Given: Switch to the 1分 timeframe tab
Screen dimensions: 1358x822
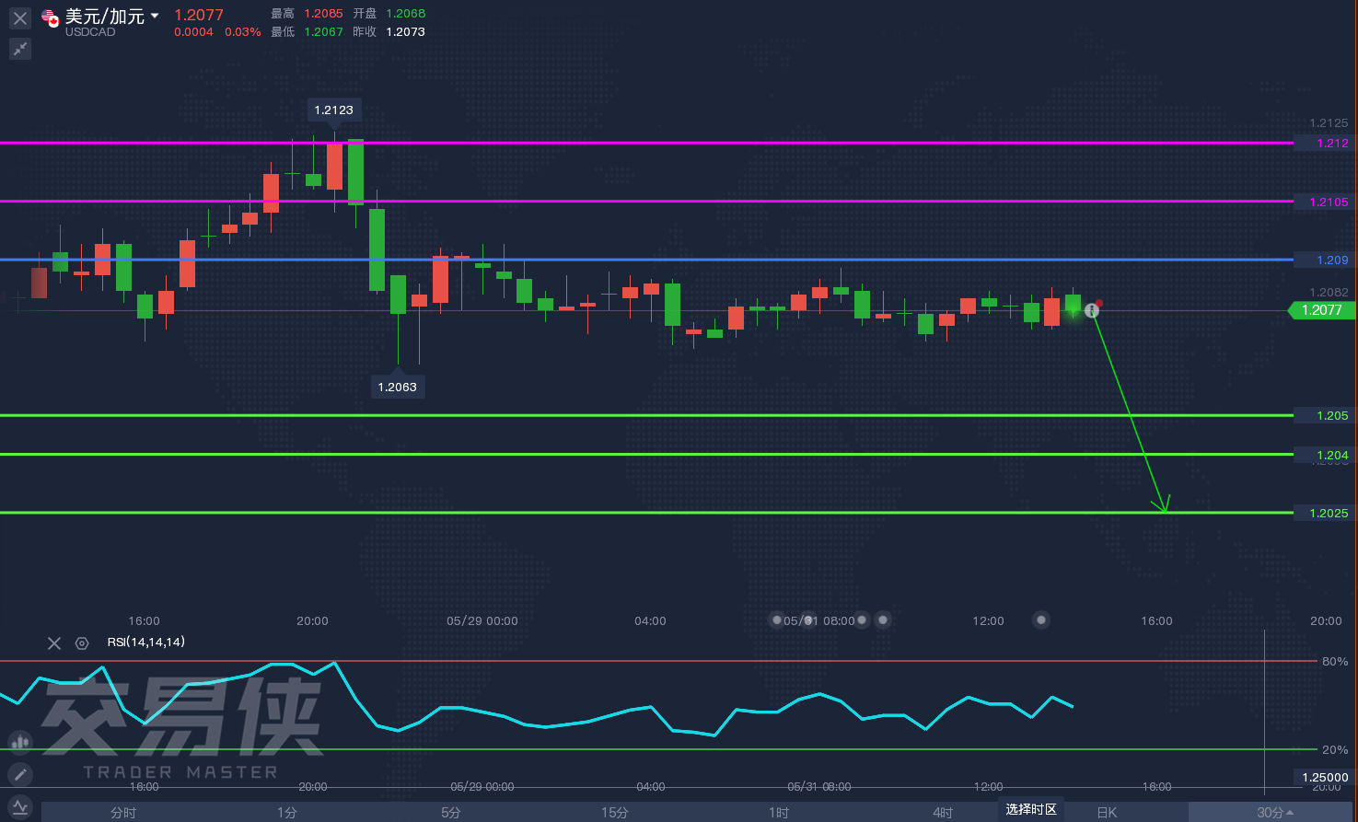Looking at the screenshot, I should coord(287,812).
